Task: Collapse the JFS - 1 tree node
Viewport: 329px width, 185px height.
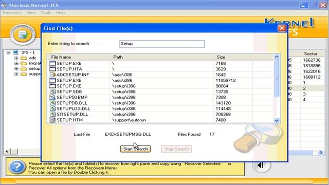Action: (x=8, y=52)
